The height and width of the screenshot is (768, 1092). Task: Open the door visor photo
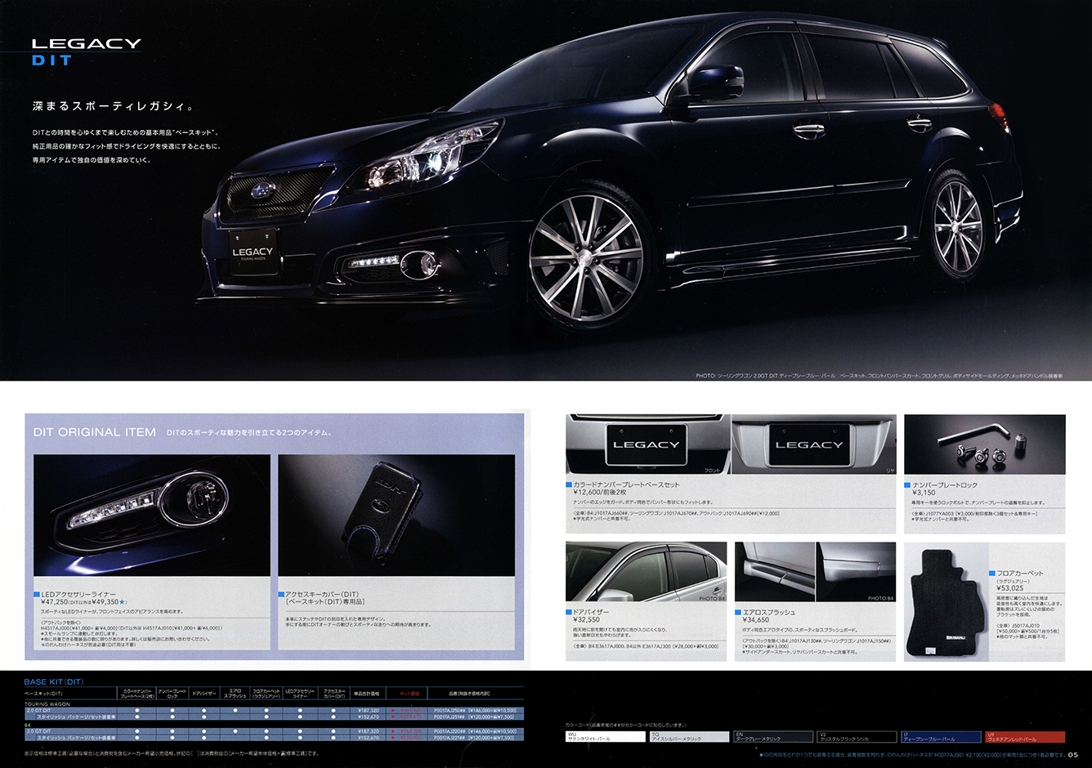click(x=646, y=572)
